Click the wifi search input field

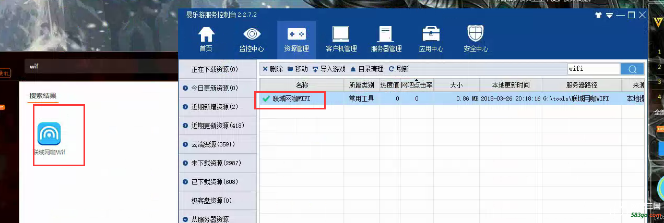click(594, 69)
